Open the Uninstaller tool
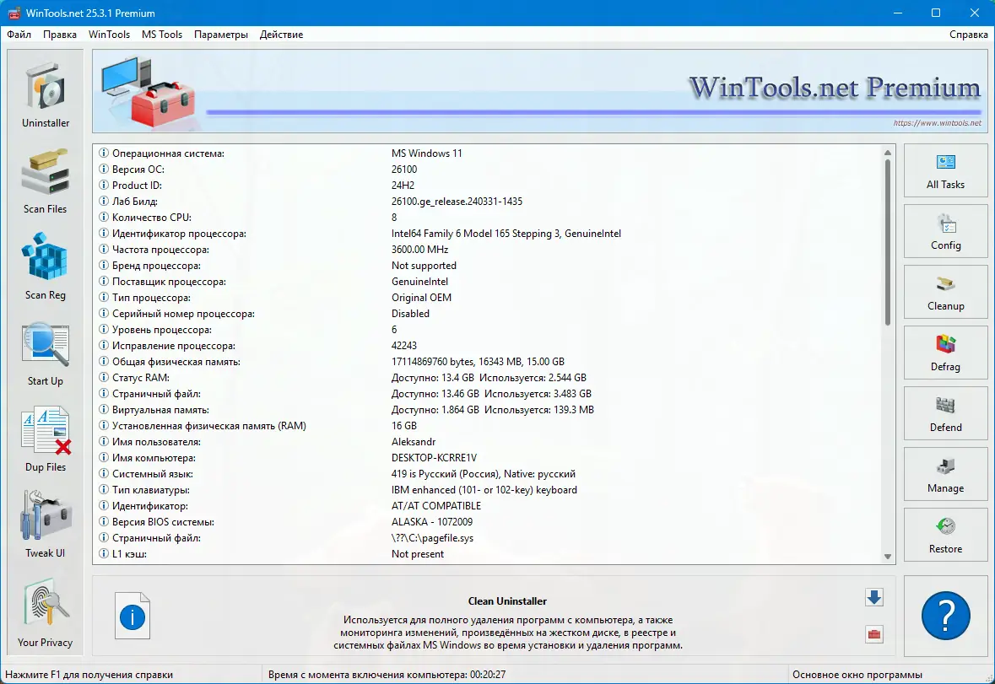 click(x=45, y=94)
